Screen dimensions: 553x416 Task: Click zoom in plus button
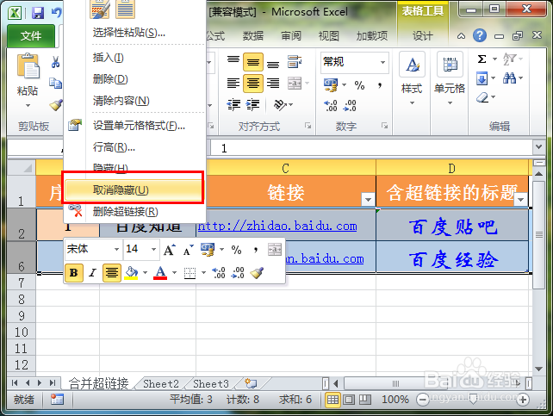tap(523, 400)
